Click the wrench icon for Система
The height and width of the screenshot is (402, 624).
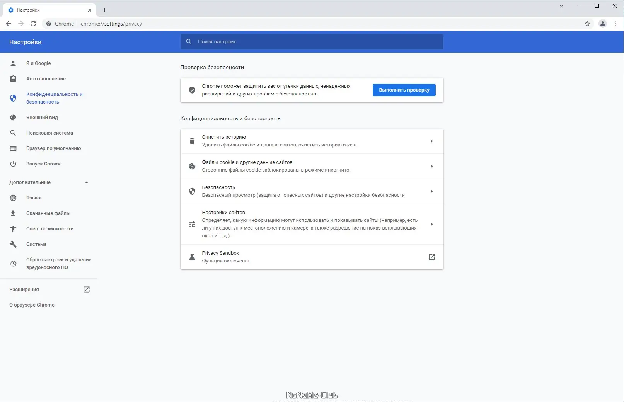tap(13, 244)
